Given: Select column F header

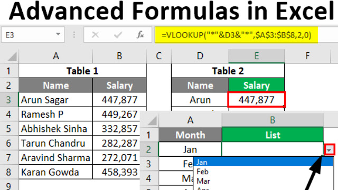Looking at the screenshot, I should pyautogui.click(x=307, y=56).
